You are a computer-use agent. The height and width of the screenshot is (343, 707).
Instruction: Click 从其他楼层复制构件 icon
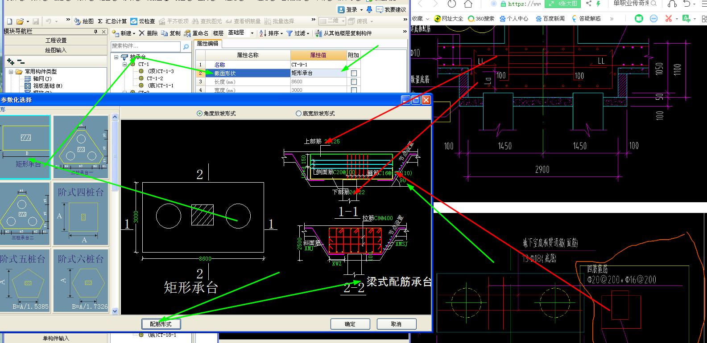coord(343,33)
